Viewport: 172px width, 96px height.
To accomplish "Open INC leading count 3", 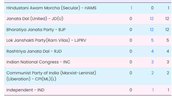I will (x=152, y=62).
